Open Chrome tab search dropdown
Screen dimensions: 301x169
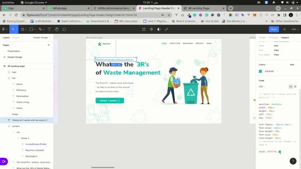278,8
